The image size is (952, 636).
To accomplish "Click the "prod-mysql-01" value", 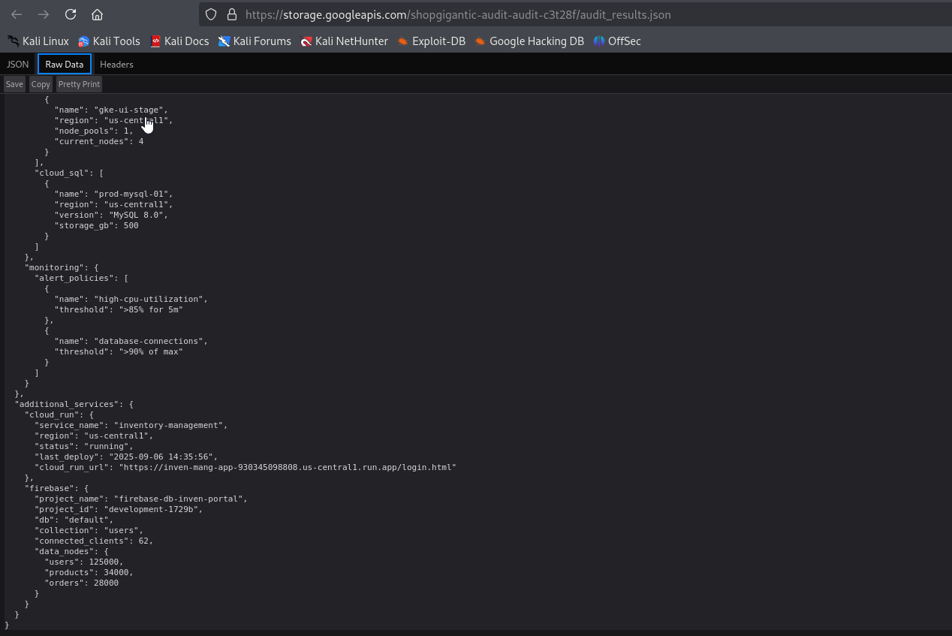I will click(133, 194).
